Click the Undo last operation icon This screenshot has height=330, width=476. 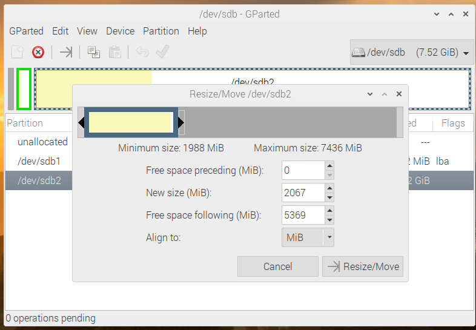(x=142, y=52)
